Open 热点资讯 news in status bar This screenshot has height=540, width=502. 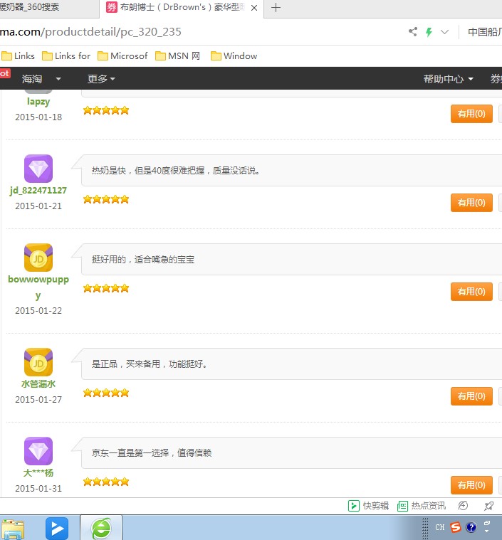(x=422, y=506)
